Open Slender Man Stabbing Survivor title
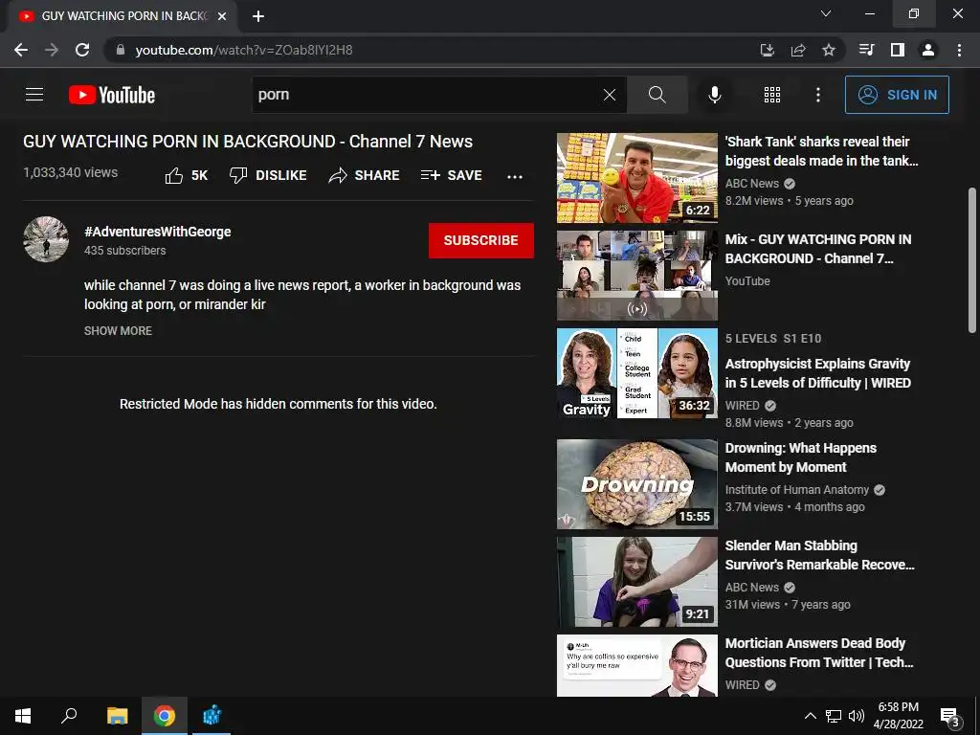This screenshot has width=980, height=735. 819,555
